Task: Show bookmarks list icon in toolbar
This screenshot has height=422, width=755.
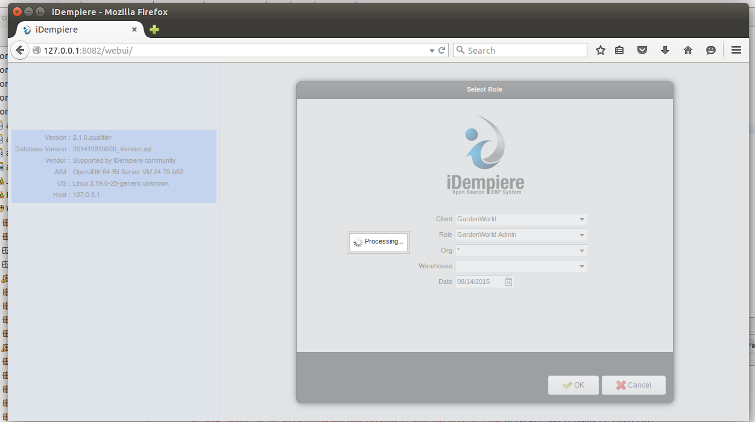Action: (619, 51)
